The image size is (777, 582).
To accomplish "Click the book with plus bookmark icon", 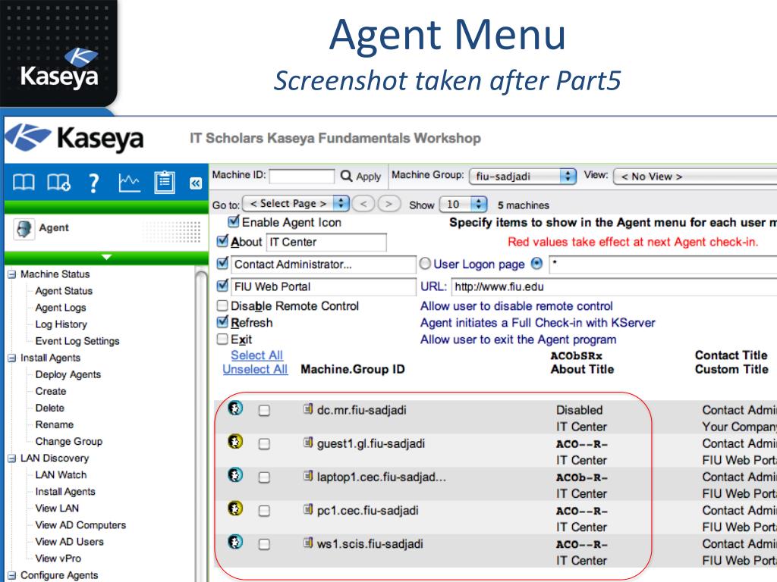I will (58, 183).
